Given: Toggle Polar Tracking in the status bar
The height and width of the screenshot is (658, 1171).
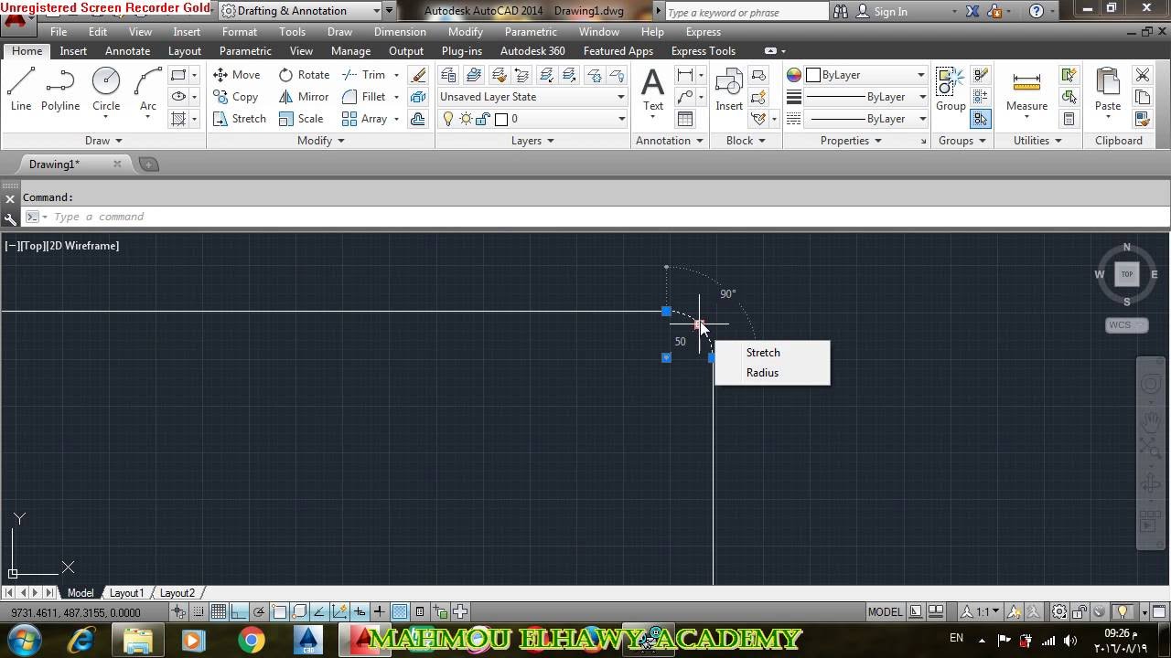Looking at the screenshot, I should pos(259,612).
